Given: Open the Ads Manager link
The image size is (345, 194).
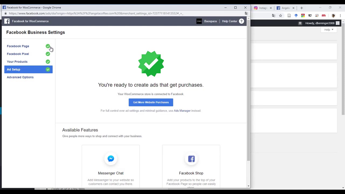Looking at the screenshot, I should pos(182,111).
